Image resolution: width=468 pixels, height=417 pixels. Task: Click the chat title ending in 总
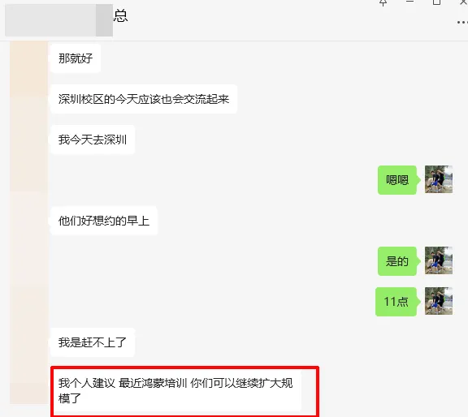(x=120, y=15)
